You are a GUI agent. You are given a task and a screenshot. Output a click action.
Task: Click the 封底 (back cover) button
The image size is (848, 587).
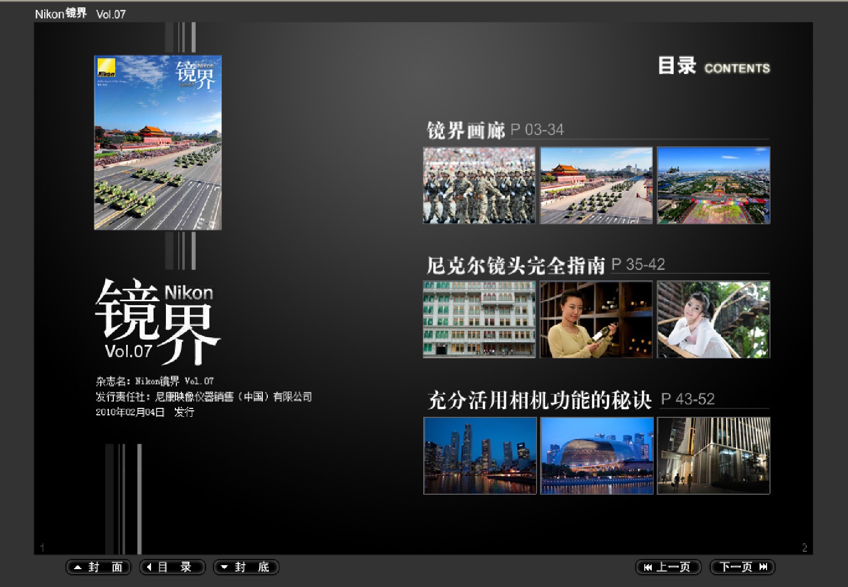click(x=246, y=567)
